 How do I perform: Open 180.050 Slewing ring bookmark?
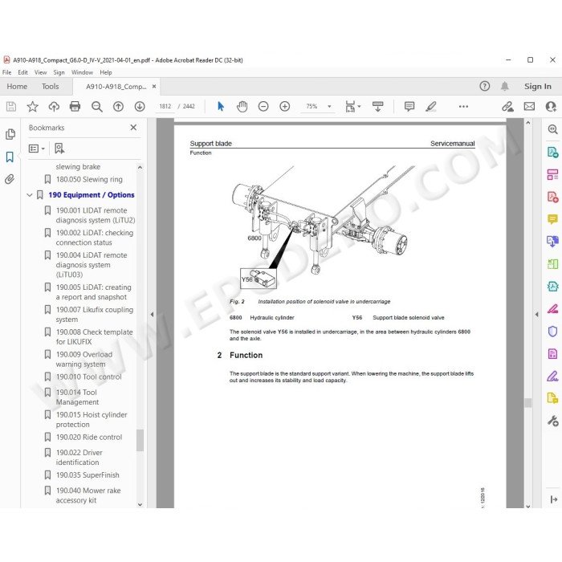(x=89, y=179)
